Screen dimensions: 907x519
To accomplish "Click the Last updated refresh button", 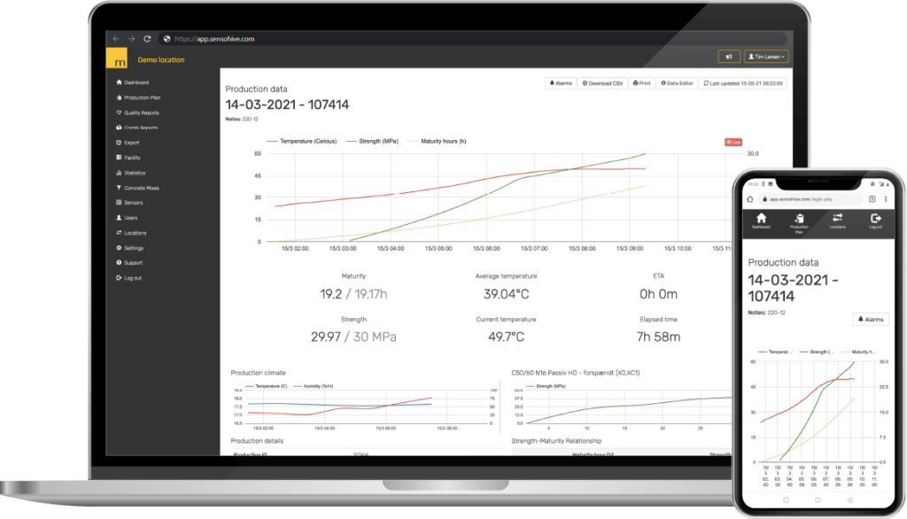I will tap(743, 83).
